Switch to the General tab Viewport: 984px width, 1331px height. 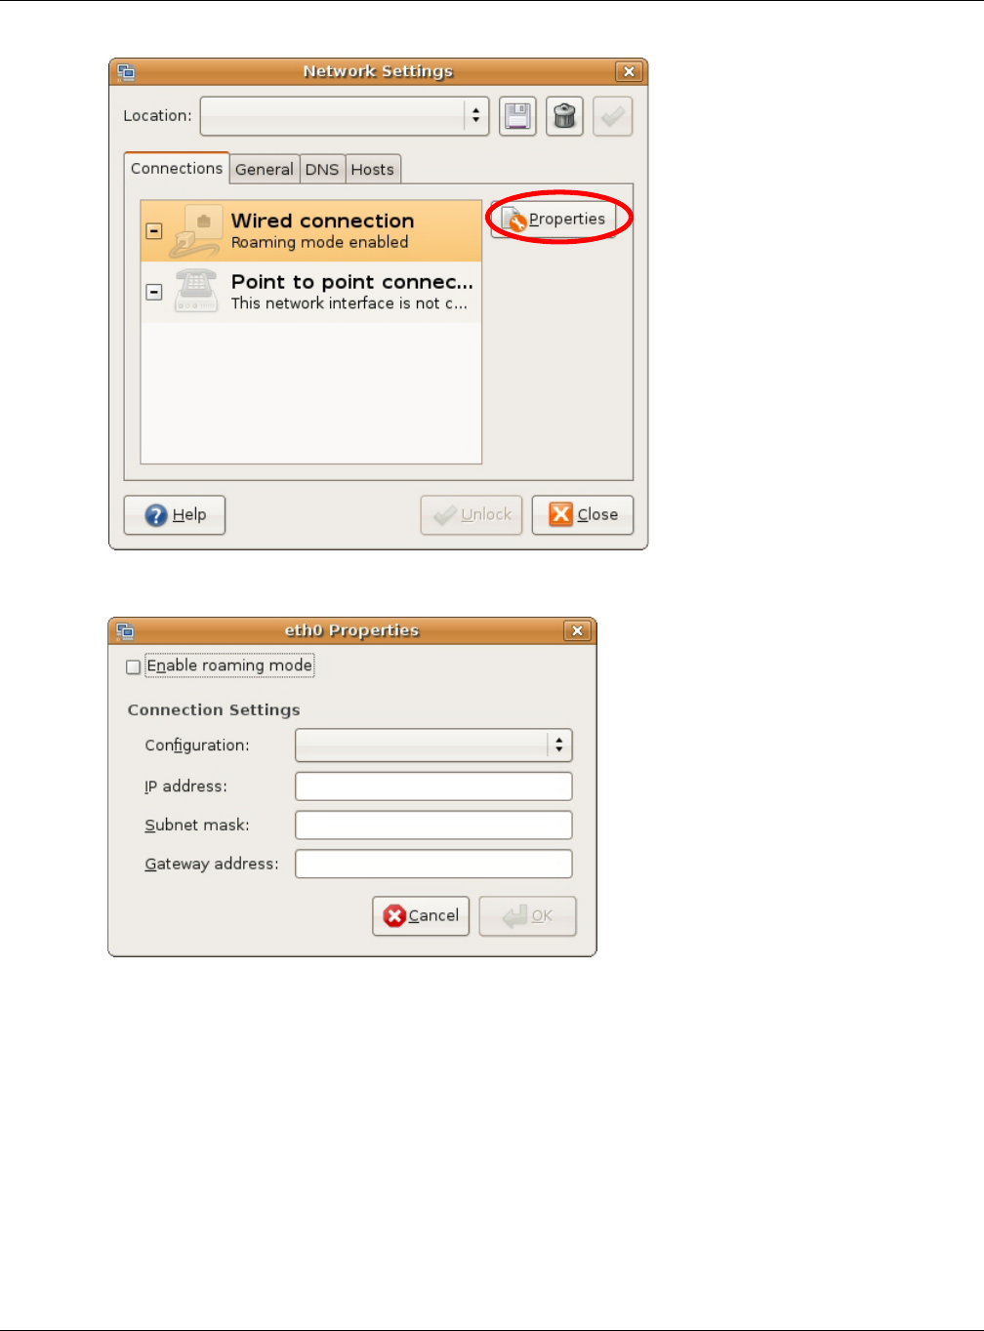tap(264, 170)
